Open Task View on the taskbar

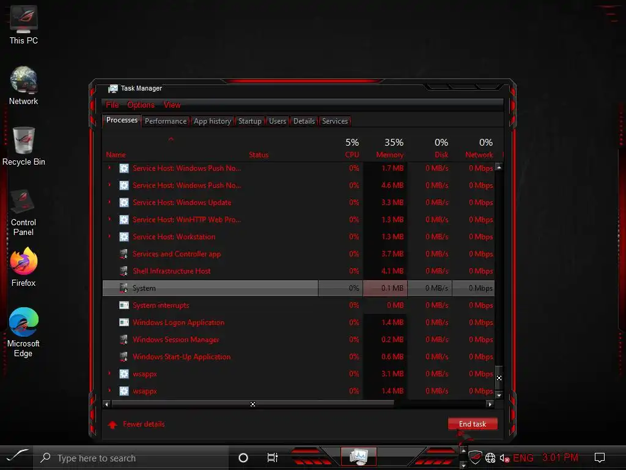tap(272, 458)
